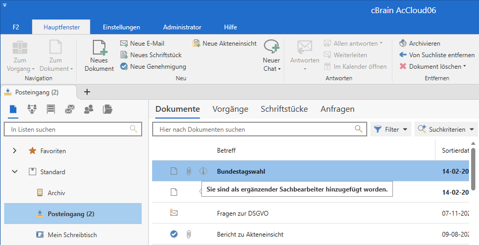479x245 pixels.
Task: Collapse the Standard tree node
Action: pyautogui.click(x=15, y=172)
